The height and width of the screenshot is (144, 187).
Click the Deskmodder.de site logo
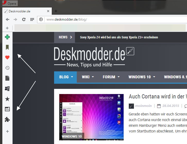click(89, 54)
